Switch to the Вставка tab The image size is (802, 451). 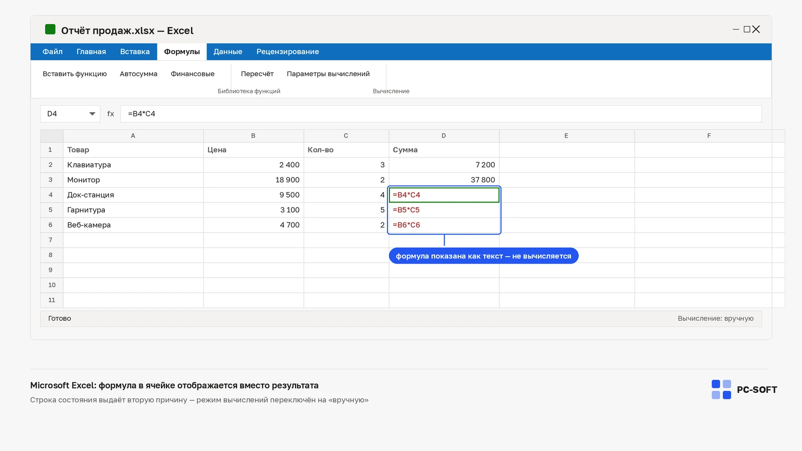[x=135, y=52]
